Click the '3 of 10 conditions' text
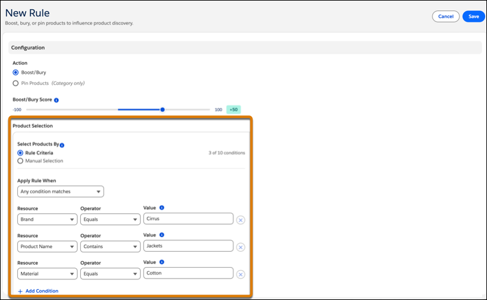487x300 pixels. 227,153
